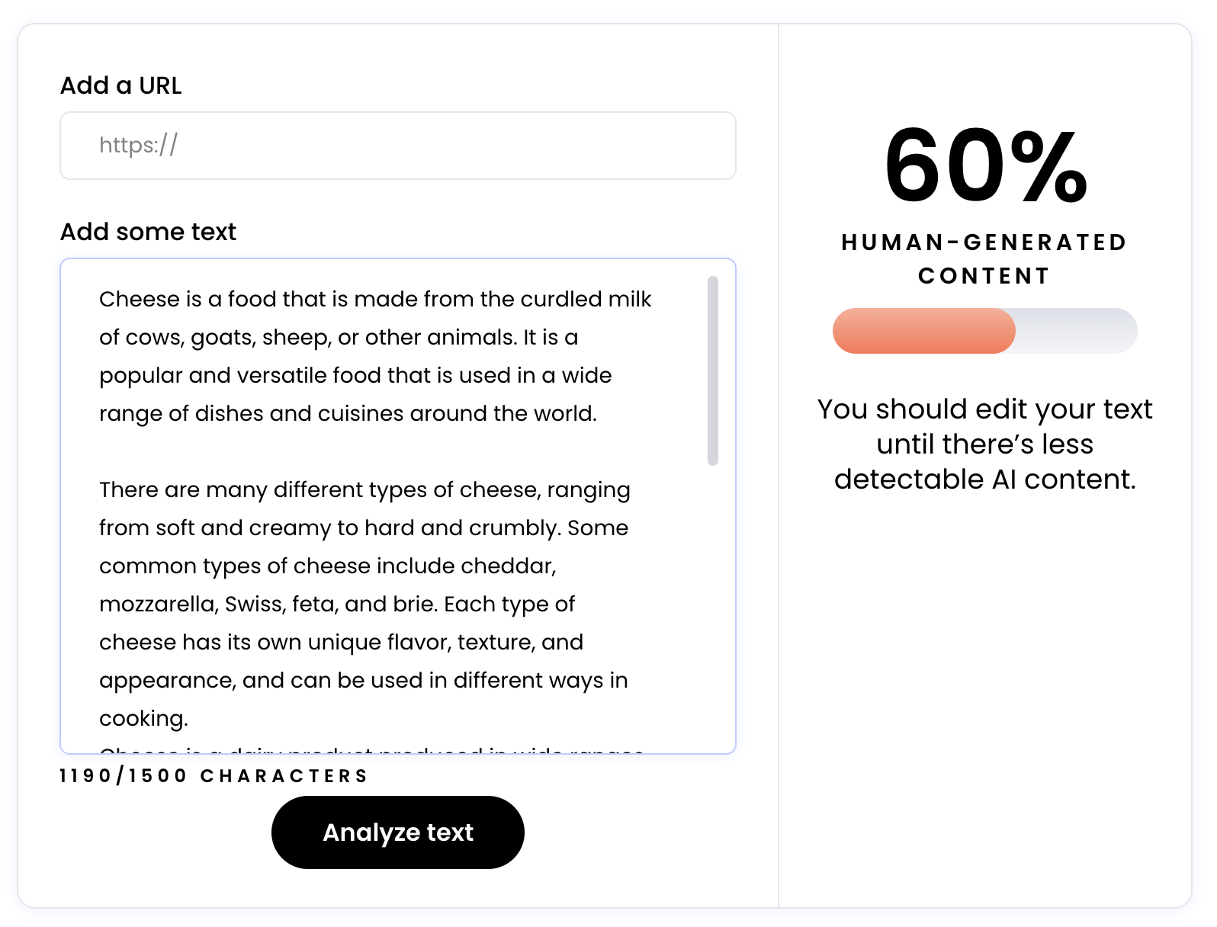Click the https:// URL input field

coord(397,146)
